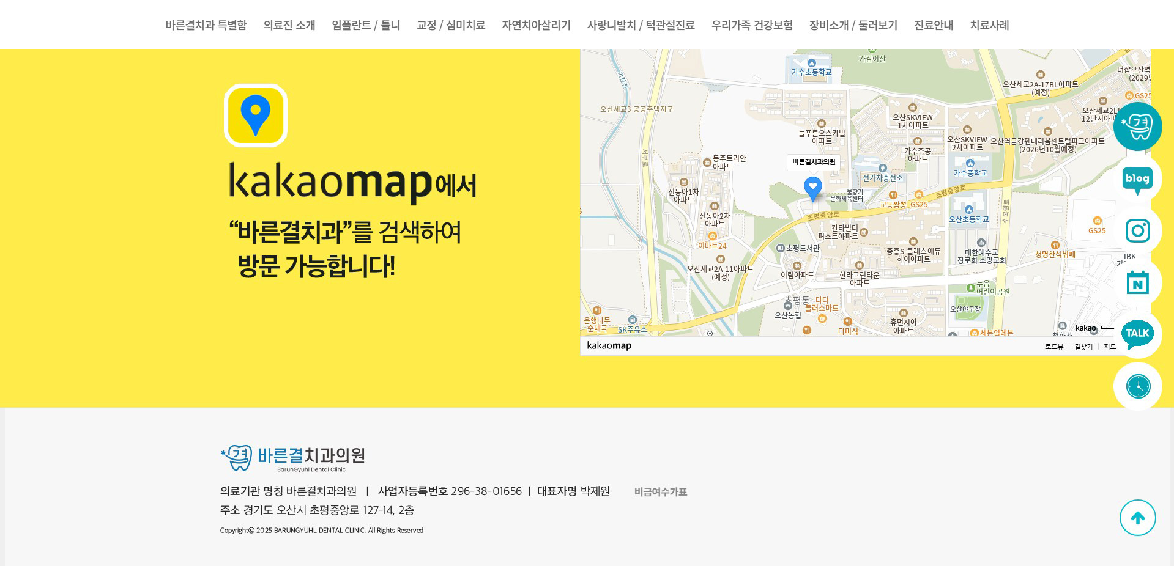Click the tooth logo floating icon
Viewport: 1174px width, 566px height.
pyautogui.click(x=1138, y=127)
